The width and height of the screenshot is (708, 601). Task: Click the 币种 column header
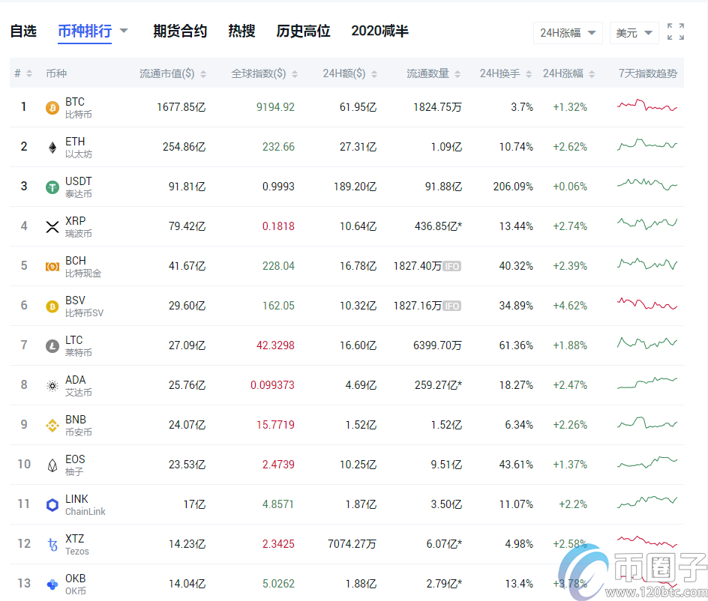[56, 73]
